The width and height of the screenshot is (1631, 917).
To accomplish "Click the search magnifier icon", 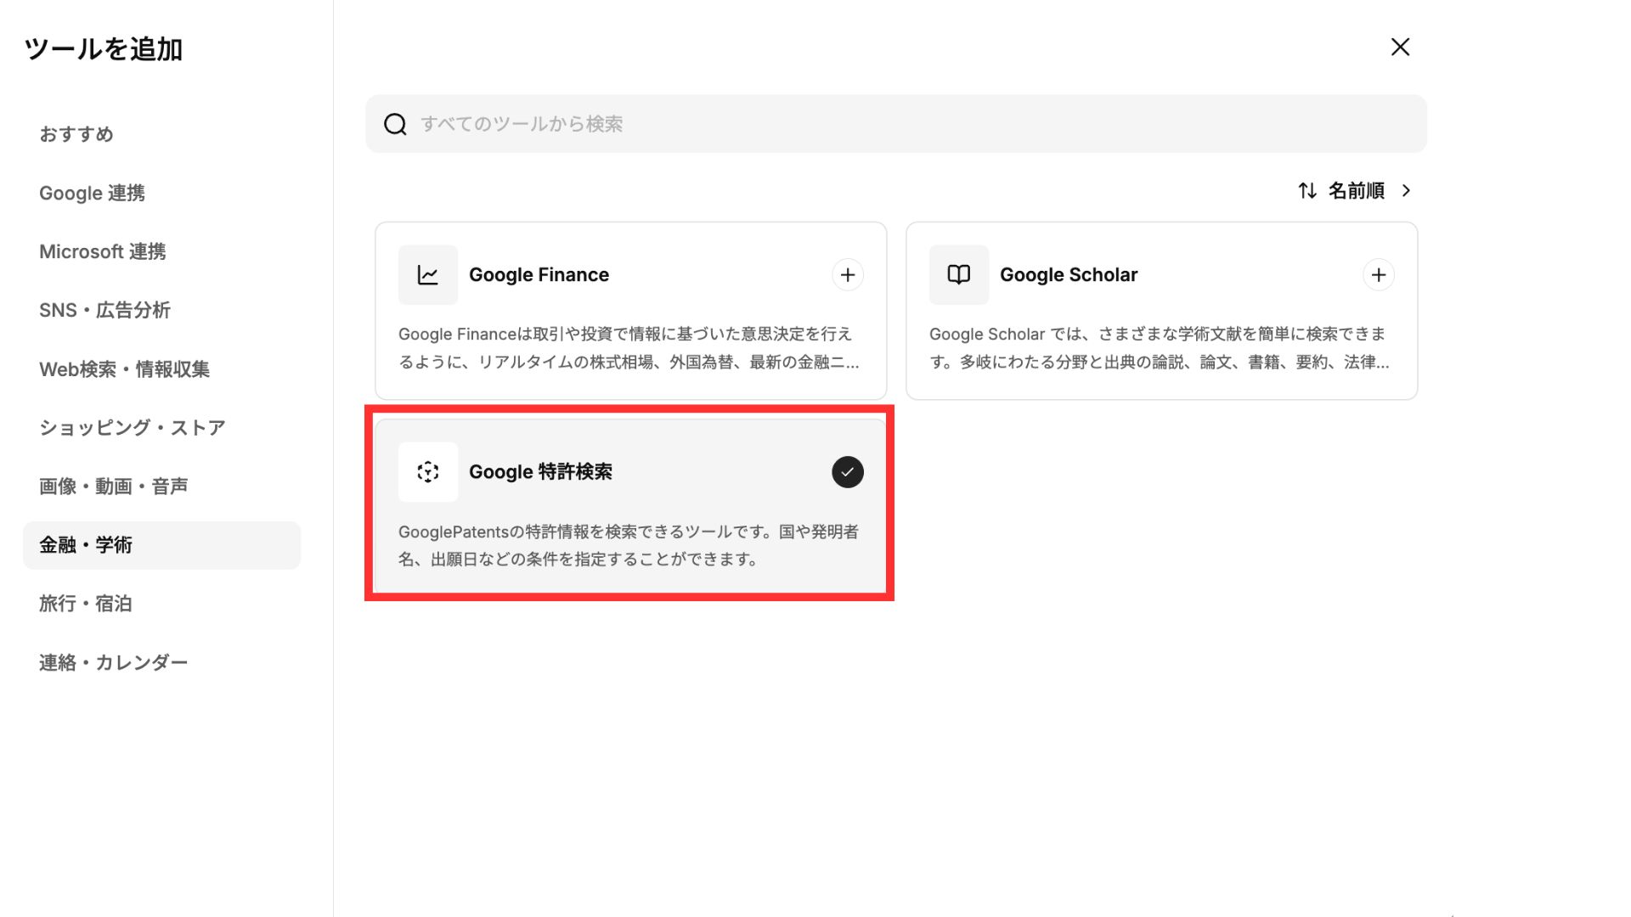I will point(395,125).
